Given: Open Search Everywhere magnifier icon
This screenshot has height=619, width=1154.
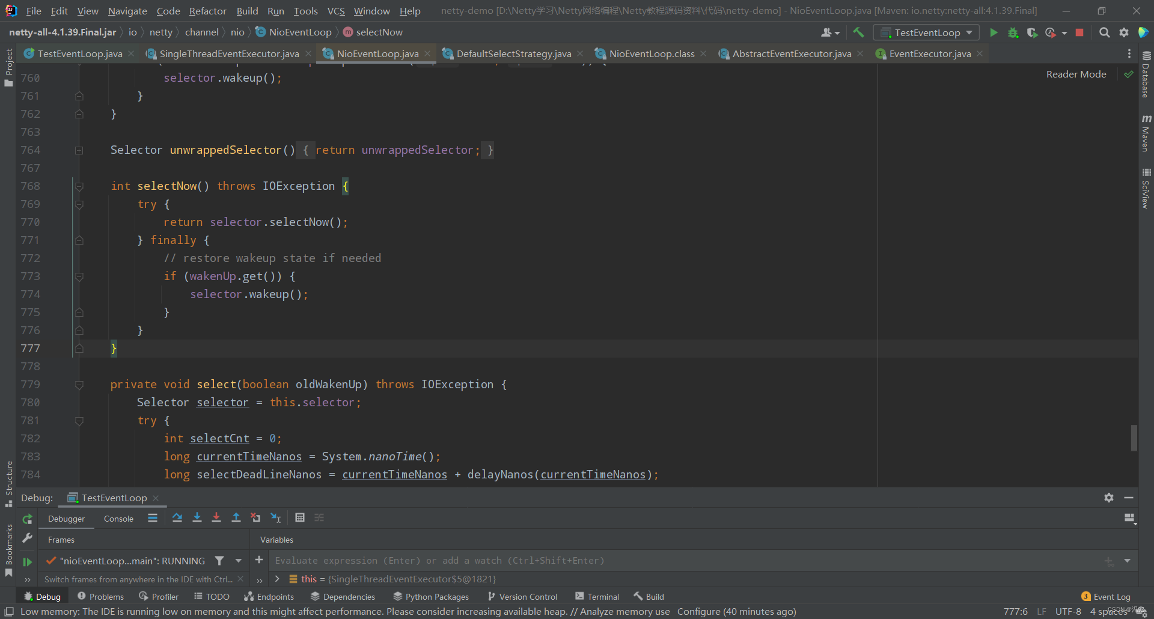Looking at the screenshot, I should click(x=1104, y=32).
